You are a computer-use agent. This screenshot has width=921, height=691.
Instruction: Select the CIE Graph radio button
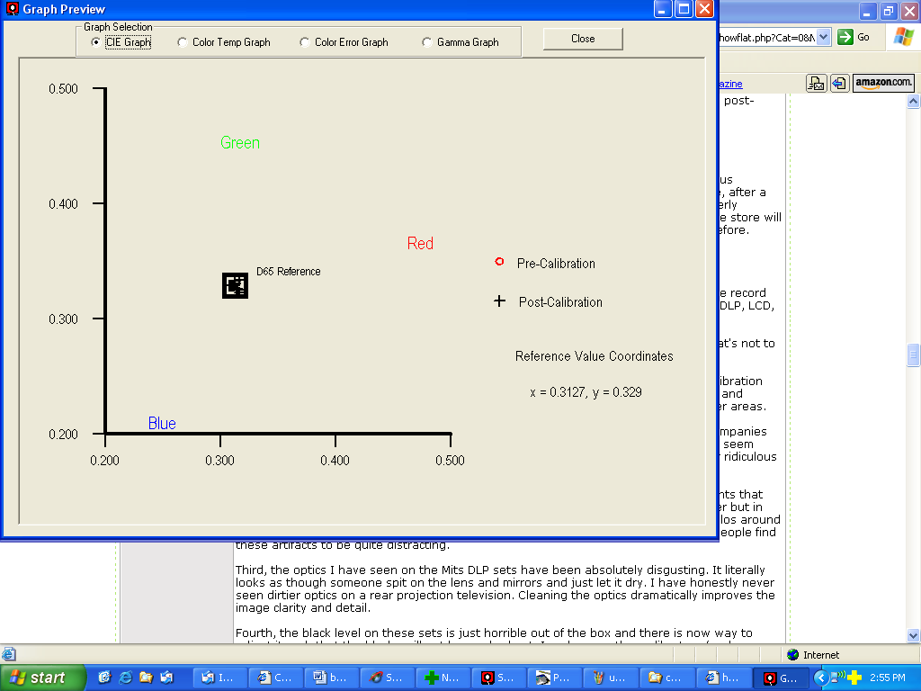(x=96, y=42)
